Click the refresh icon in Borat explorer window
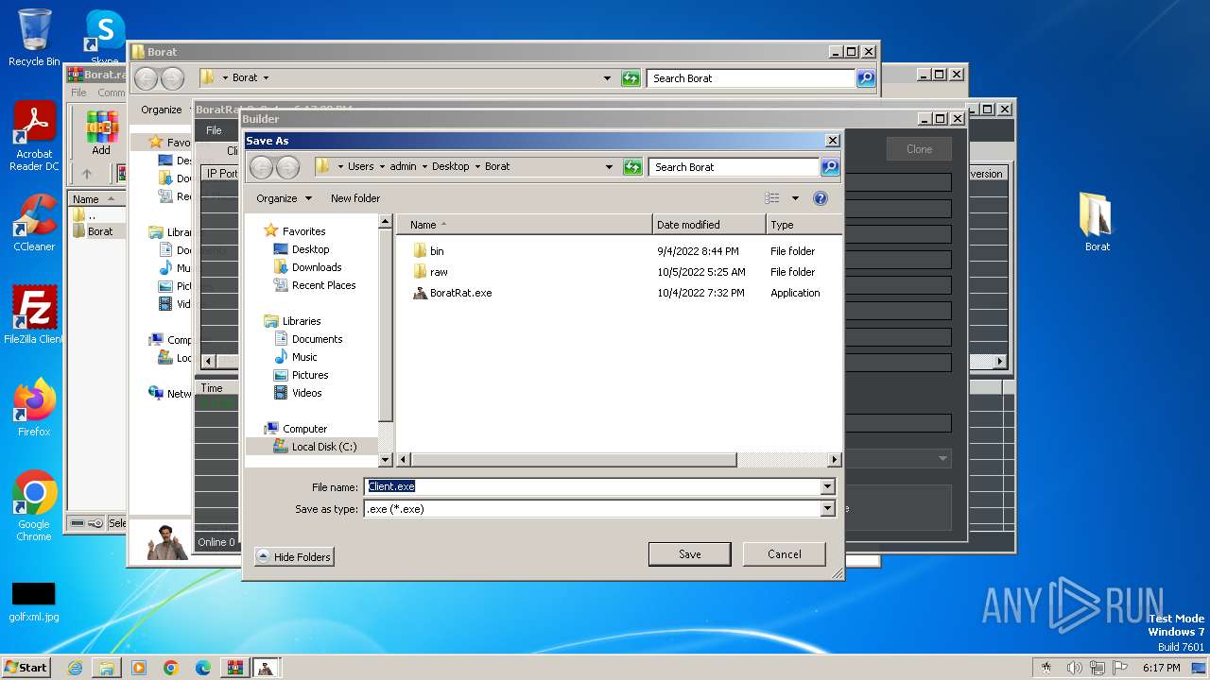Viewport: 1210px width, 680px height. pos(631,78)
